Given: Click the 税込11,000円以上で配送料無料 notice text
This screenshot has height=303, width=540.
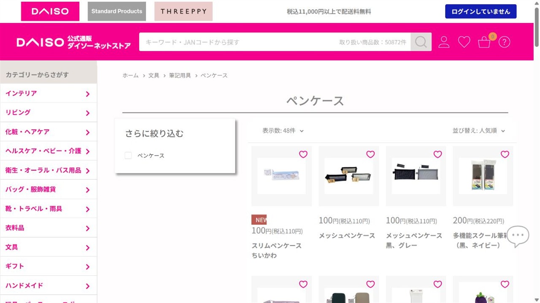Looking at the screenshot, I should 329,12.
